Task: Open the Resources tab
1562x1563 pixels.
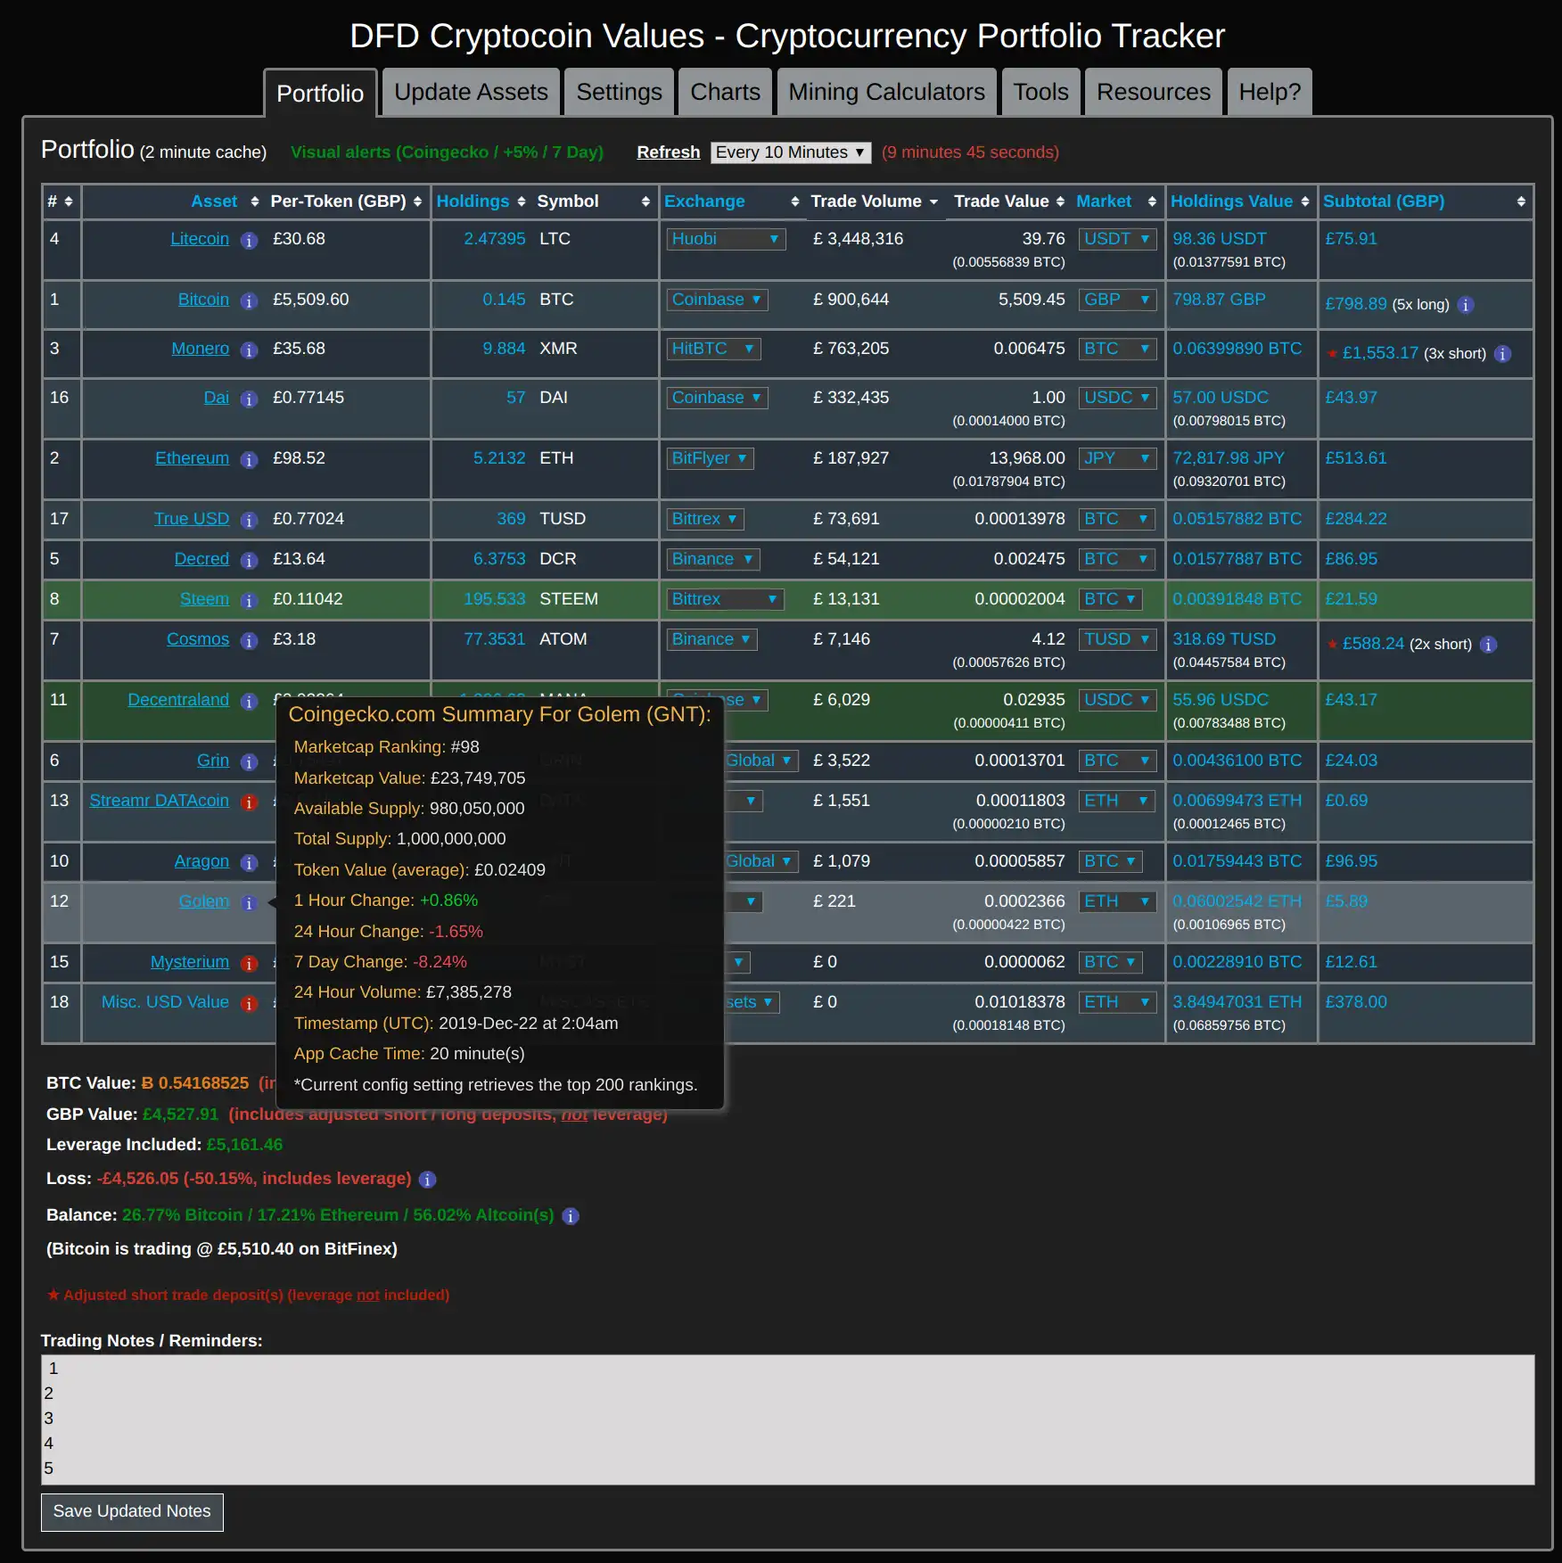Action: [1153, 92]
